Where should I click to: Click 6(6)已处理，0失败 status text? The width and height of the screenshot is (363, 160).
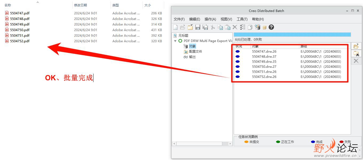point(248,39)
